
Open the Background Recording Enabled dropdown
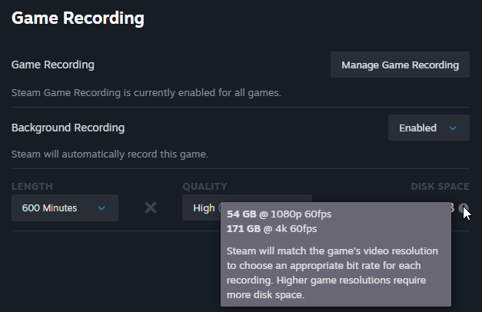429,128
